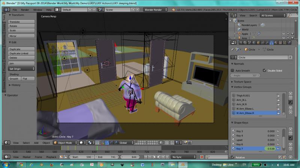Add a new shape key with plus
300x168 pixels.
(290, 129)
